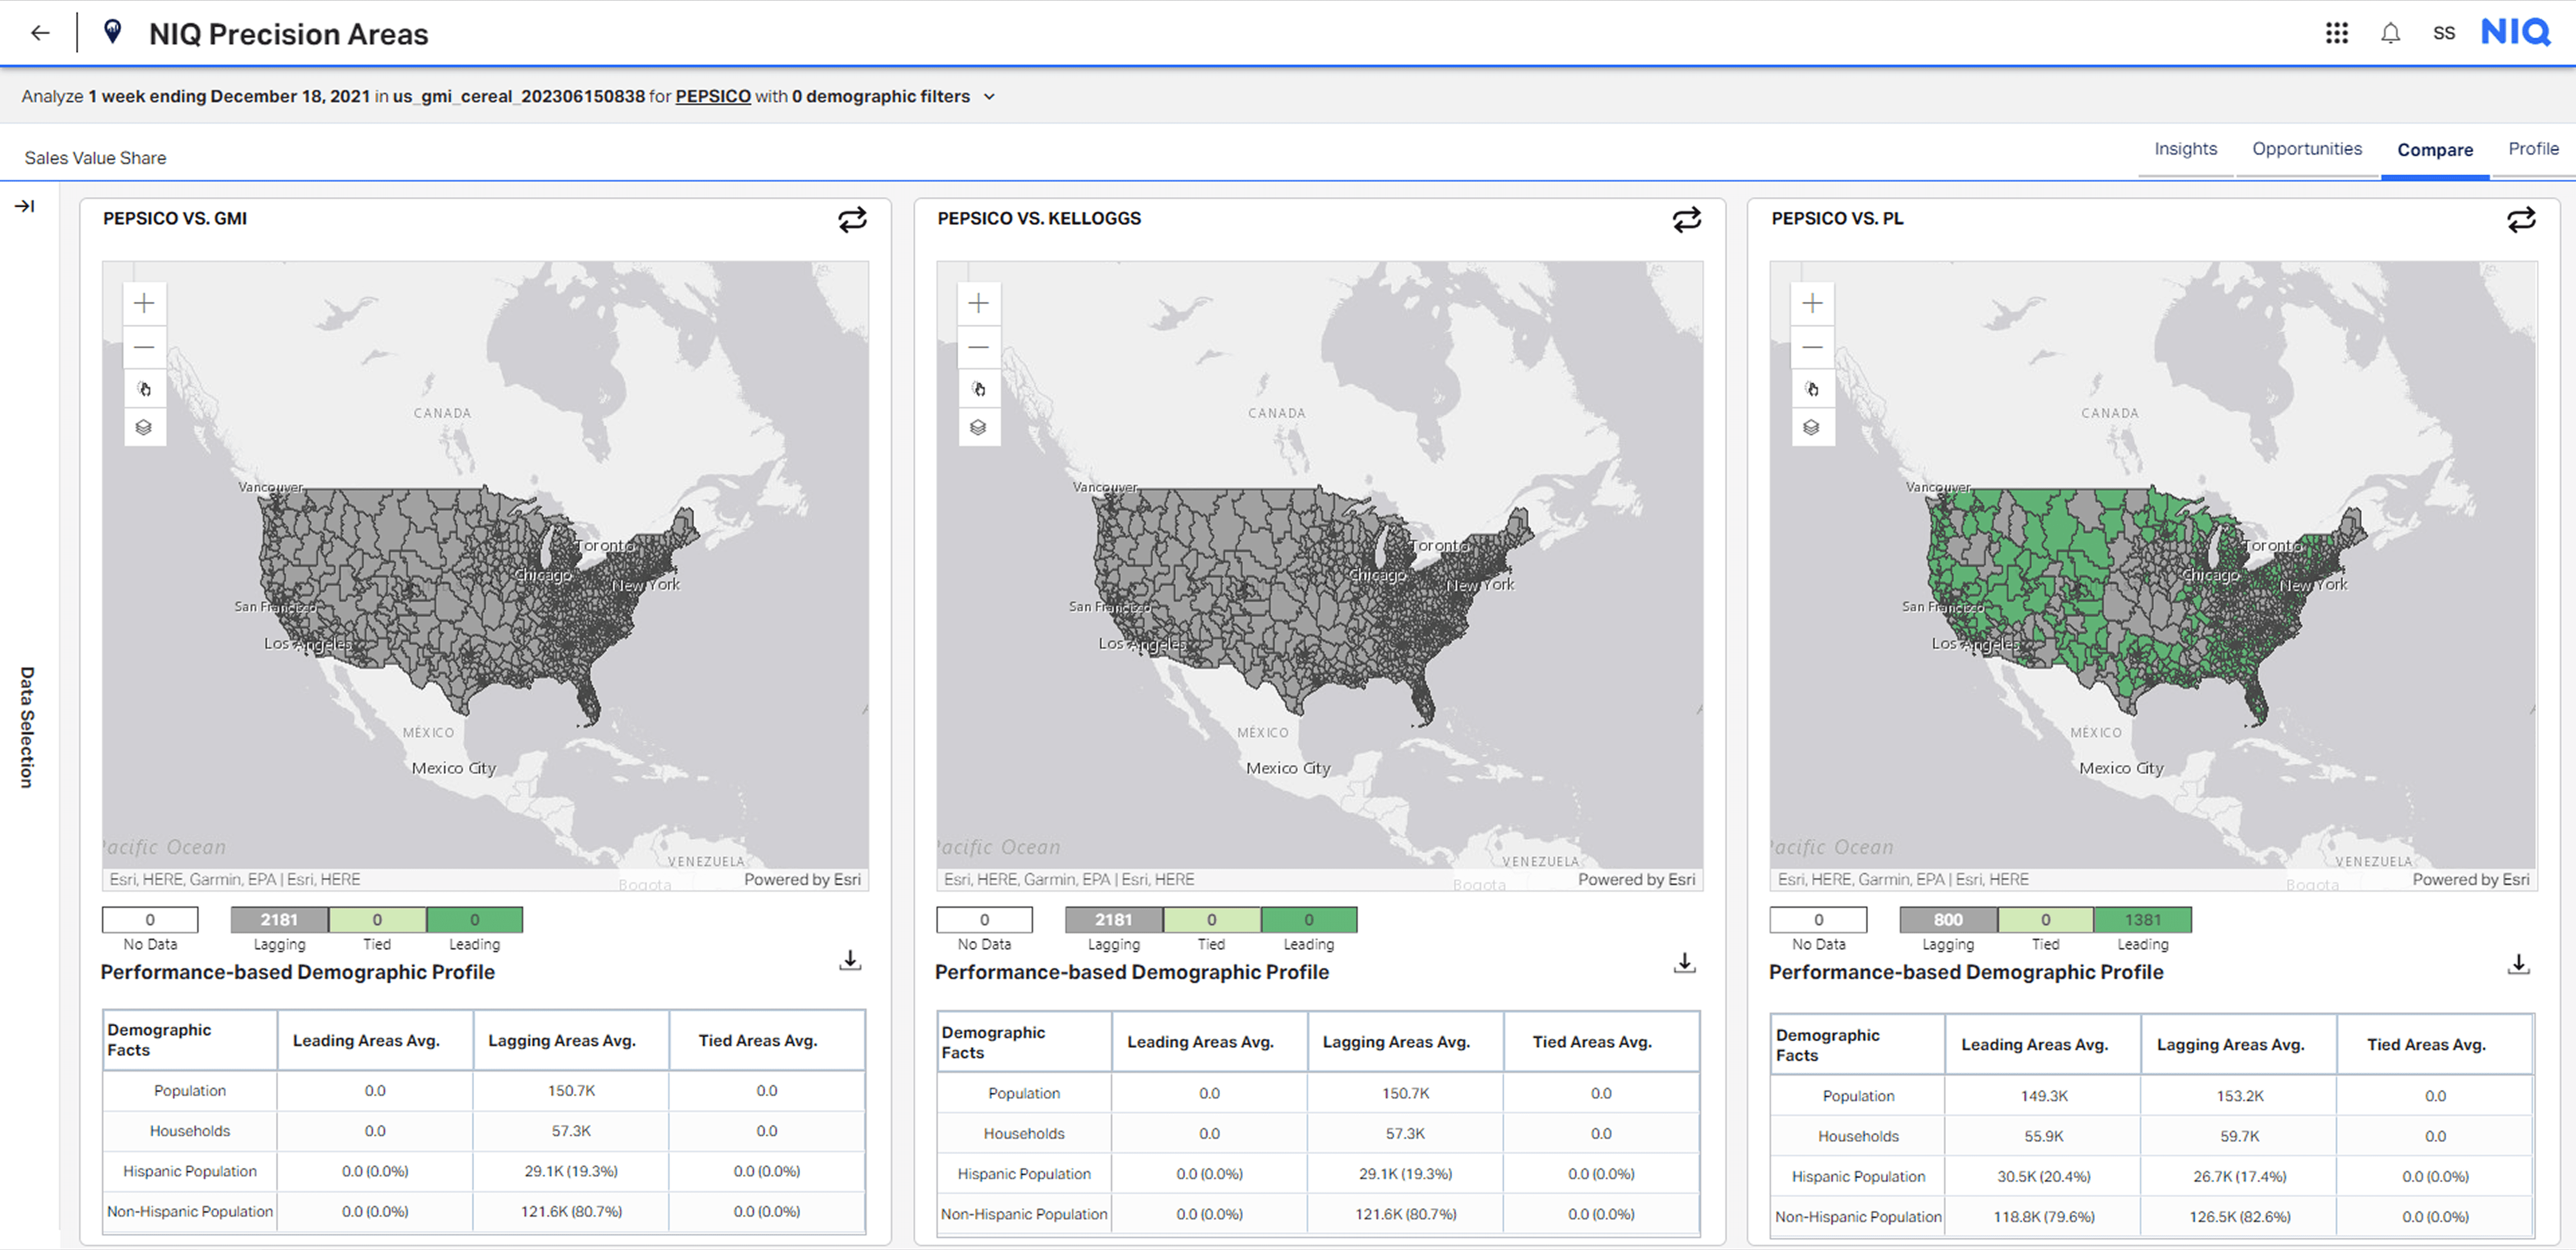This screenshot has width=2576, height=1250.
Task: Select pan tool on the KELLOGGS map
Action: (978, 389)
